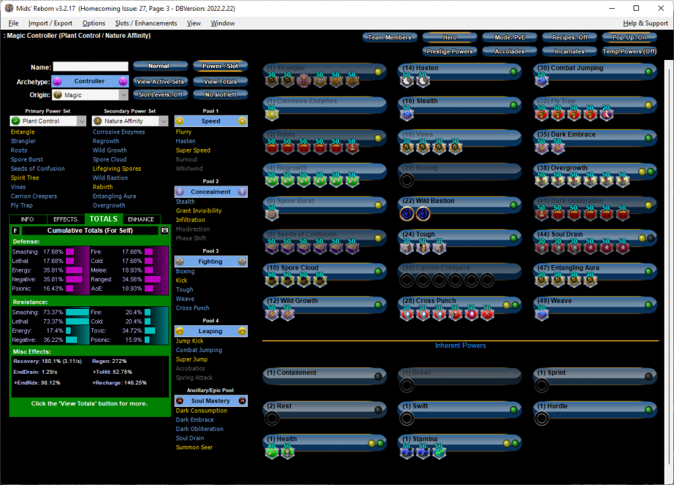
Task: Open the Slots / Enhancements menu
Action: tap(146, 23)
